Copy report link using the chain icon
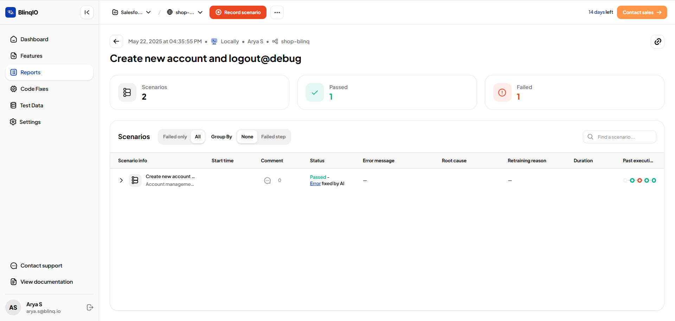 (x=657, y=42)
